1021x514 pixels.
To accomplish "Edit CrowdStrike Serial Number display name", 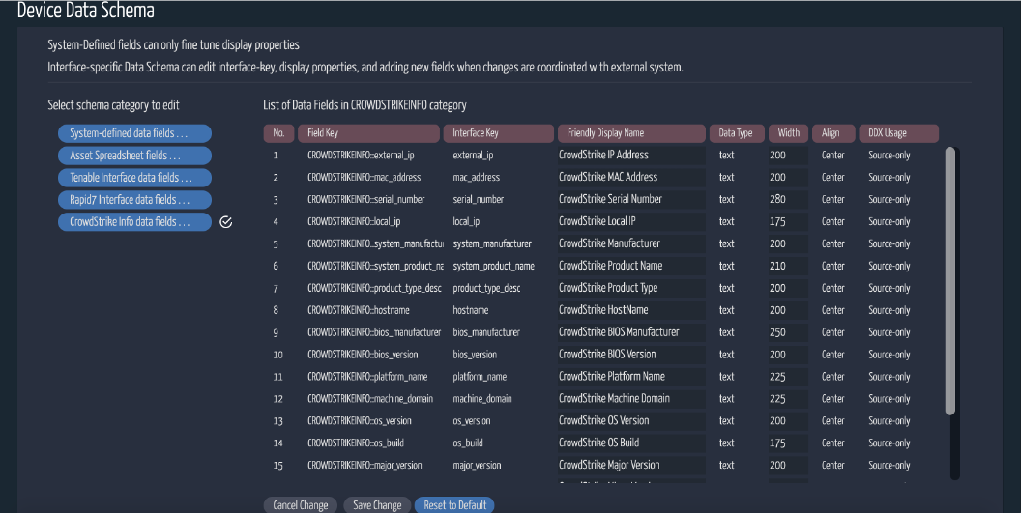I will pos(631,200).
